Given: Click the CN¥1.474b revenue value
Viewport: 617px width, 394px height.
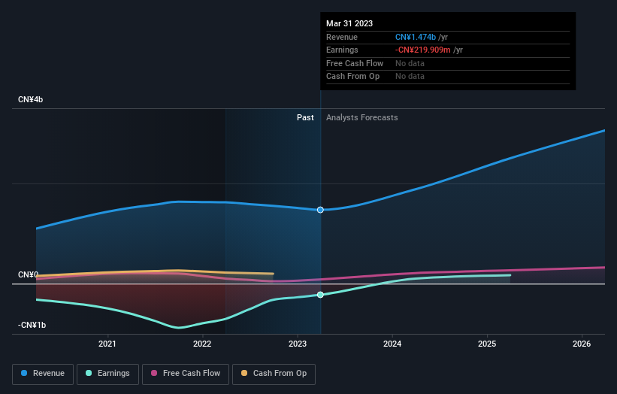Looking at the screenshot, I should click(x=416, y=37).
